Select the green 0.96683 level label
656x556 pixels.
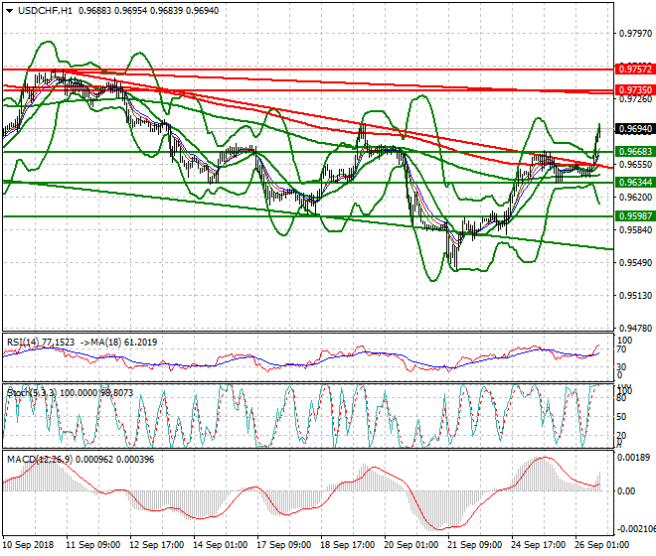[x=635, y=151]
